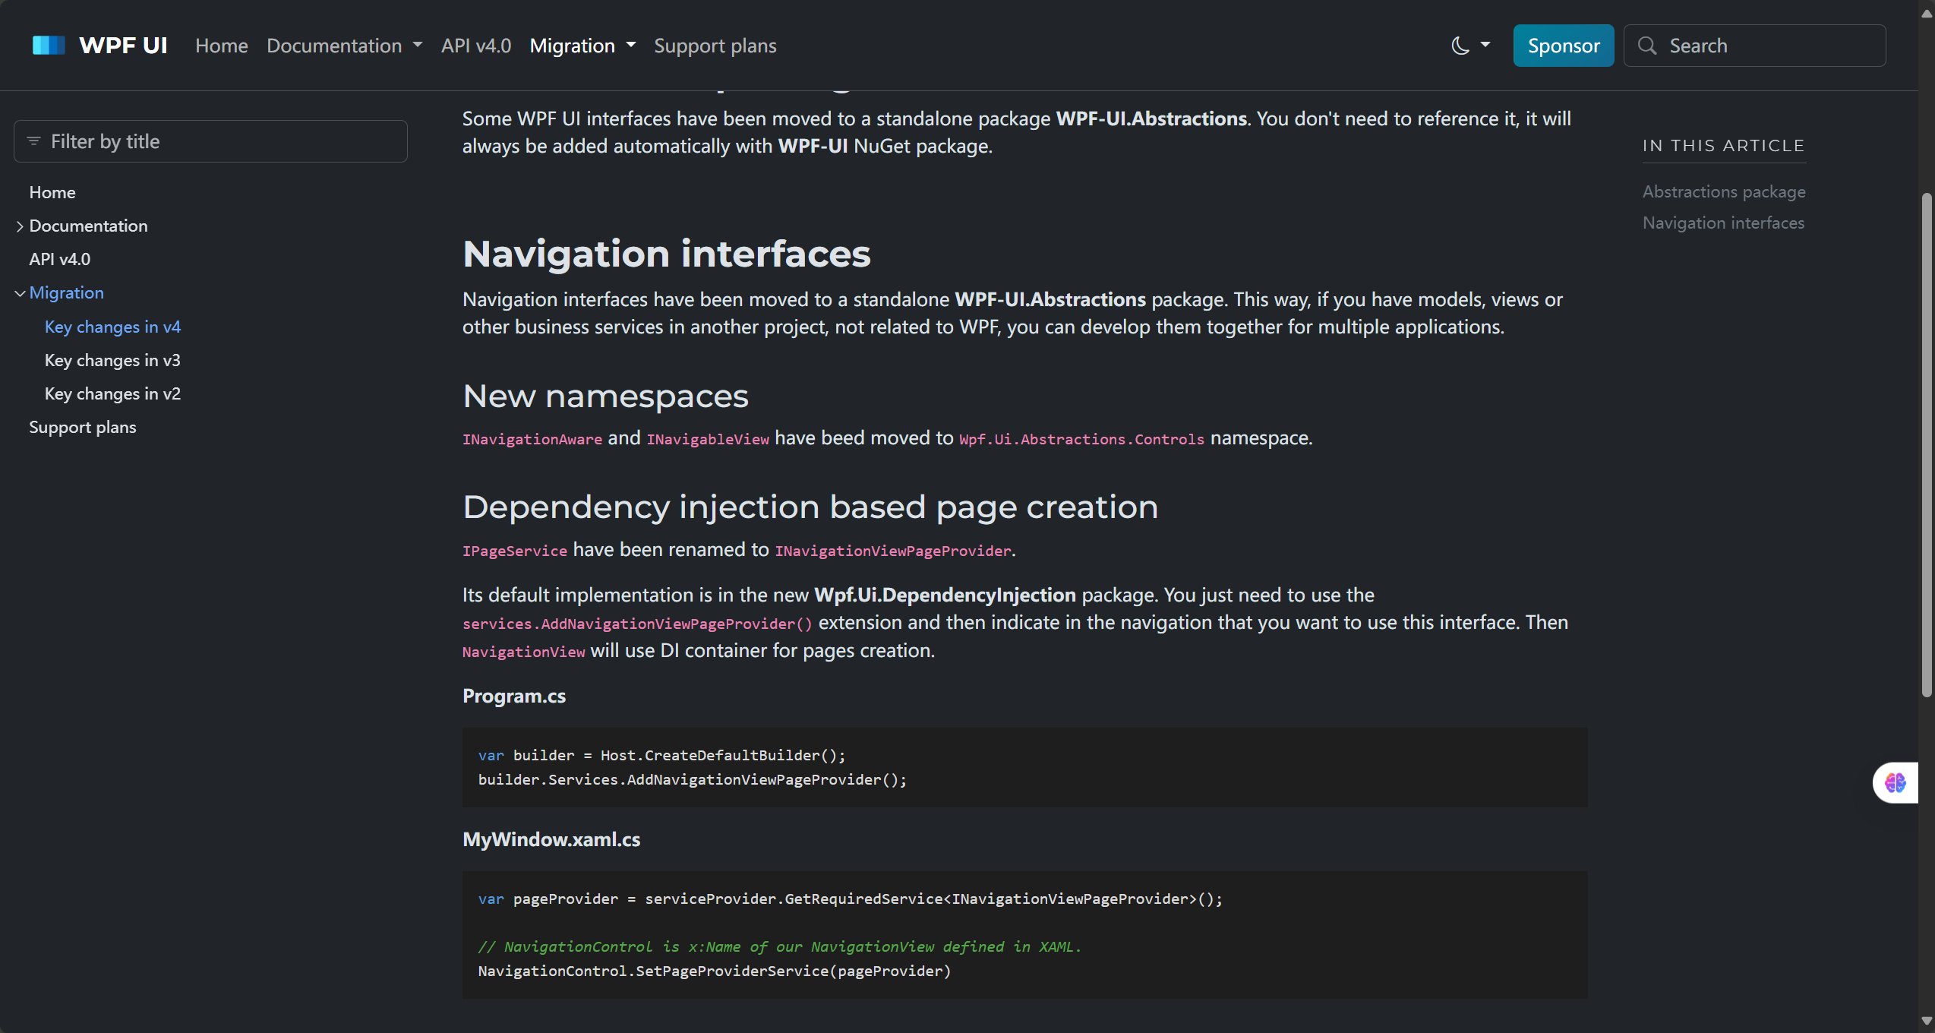
Task: Jump to Abstractions package section
Action: tap(1724, 191)
